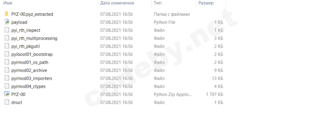Select the pyimod03_importers file name
Screen dimensions: 321x120
(32, 78)
